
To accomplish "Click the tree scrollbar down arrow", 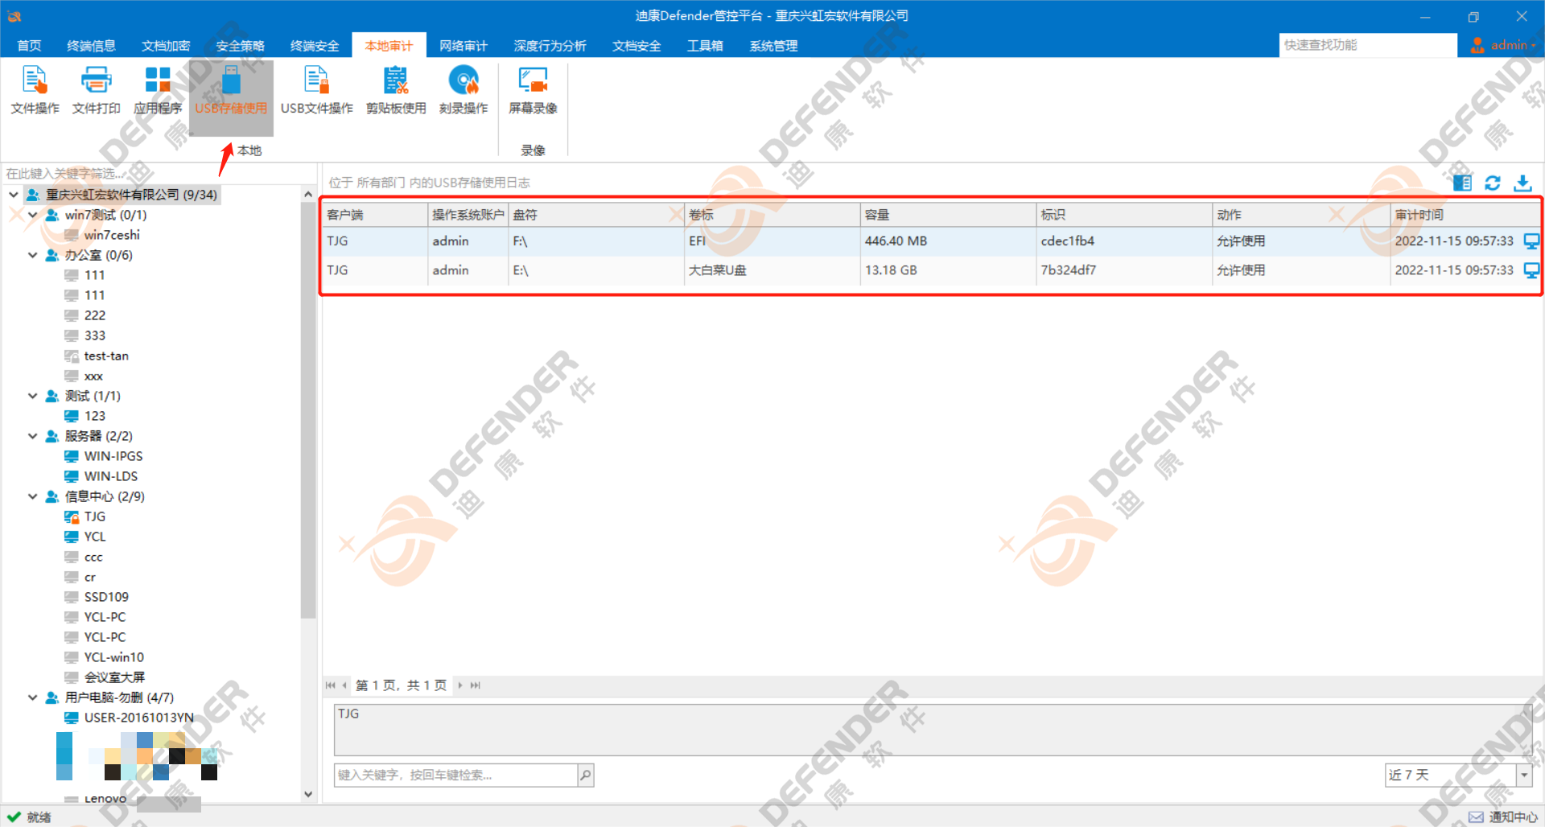I will click(x=308, y=794).
